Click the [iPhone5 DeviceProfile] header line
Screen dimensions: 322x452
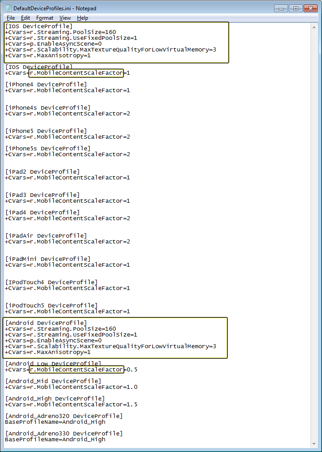(x=46, y=131)
